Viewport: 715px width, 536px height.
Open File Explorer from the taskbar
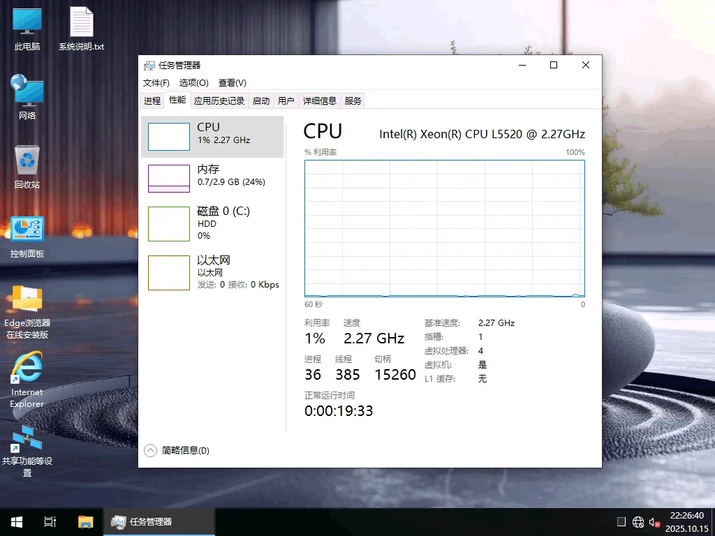tap(85, 521)
